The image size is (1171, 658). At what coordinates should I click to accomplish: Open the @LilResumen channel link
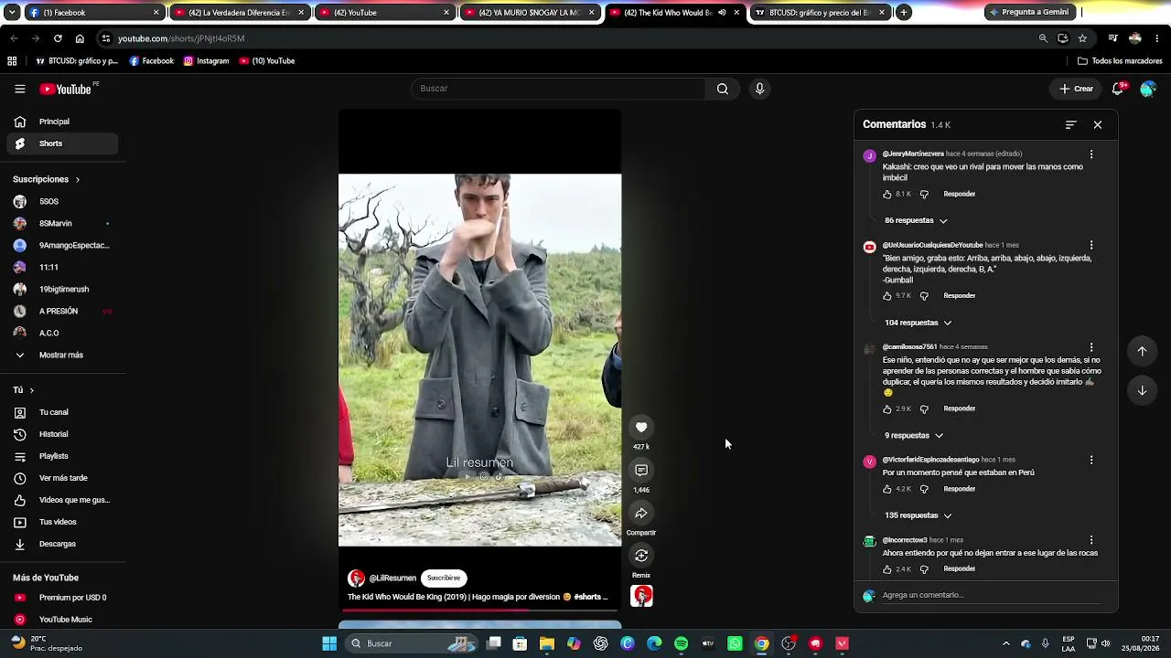pyautogui.click(x=392, y=578)
